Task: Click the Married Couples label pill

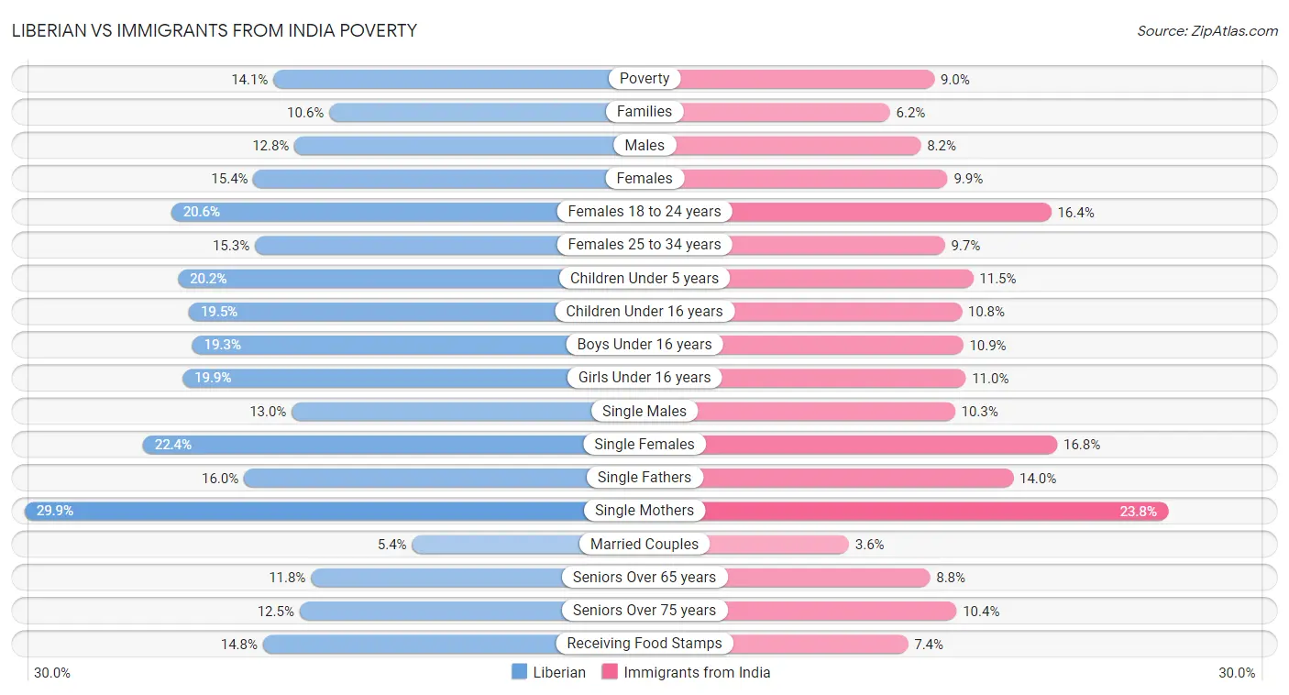Action: (x=644, y=544)
